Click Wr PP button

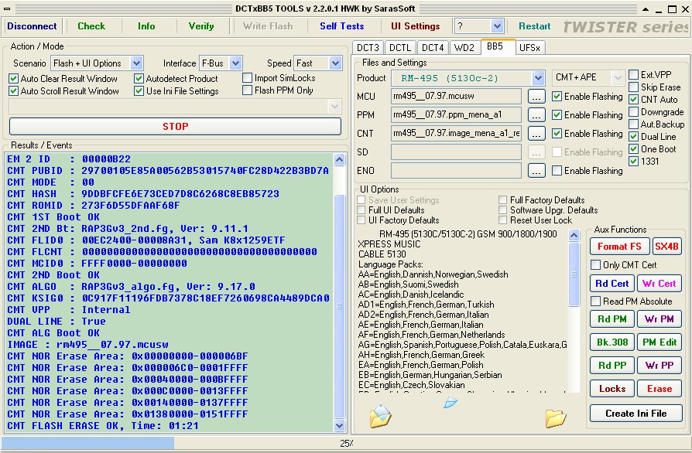659,366
